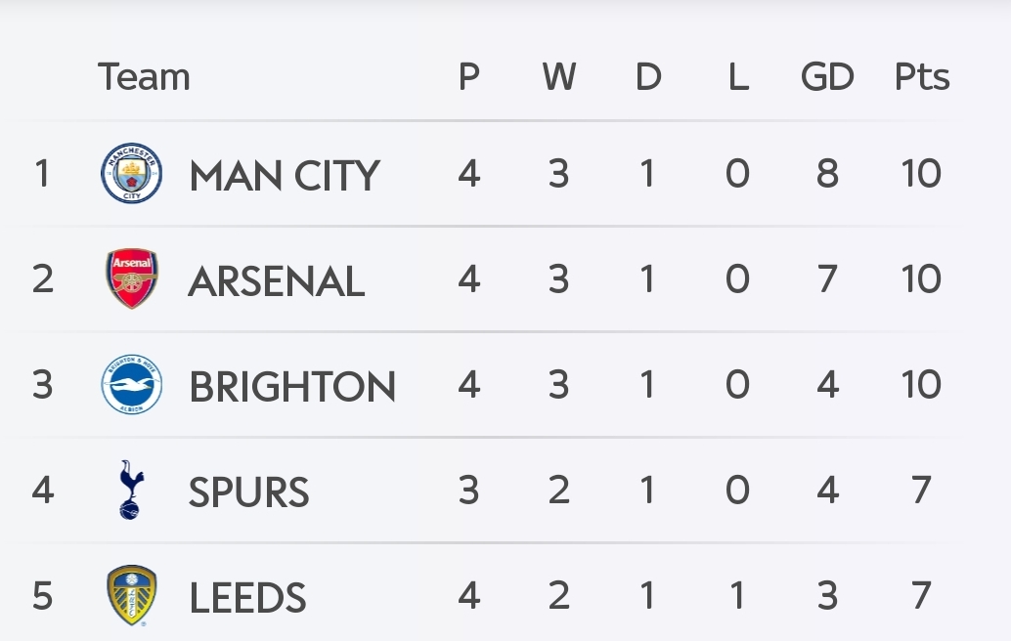
Task: Click the D column header
Action: 648,76
